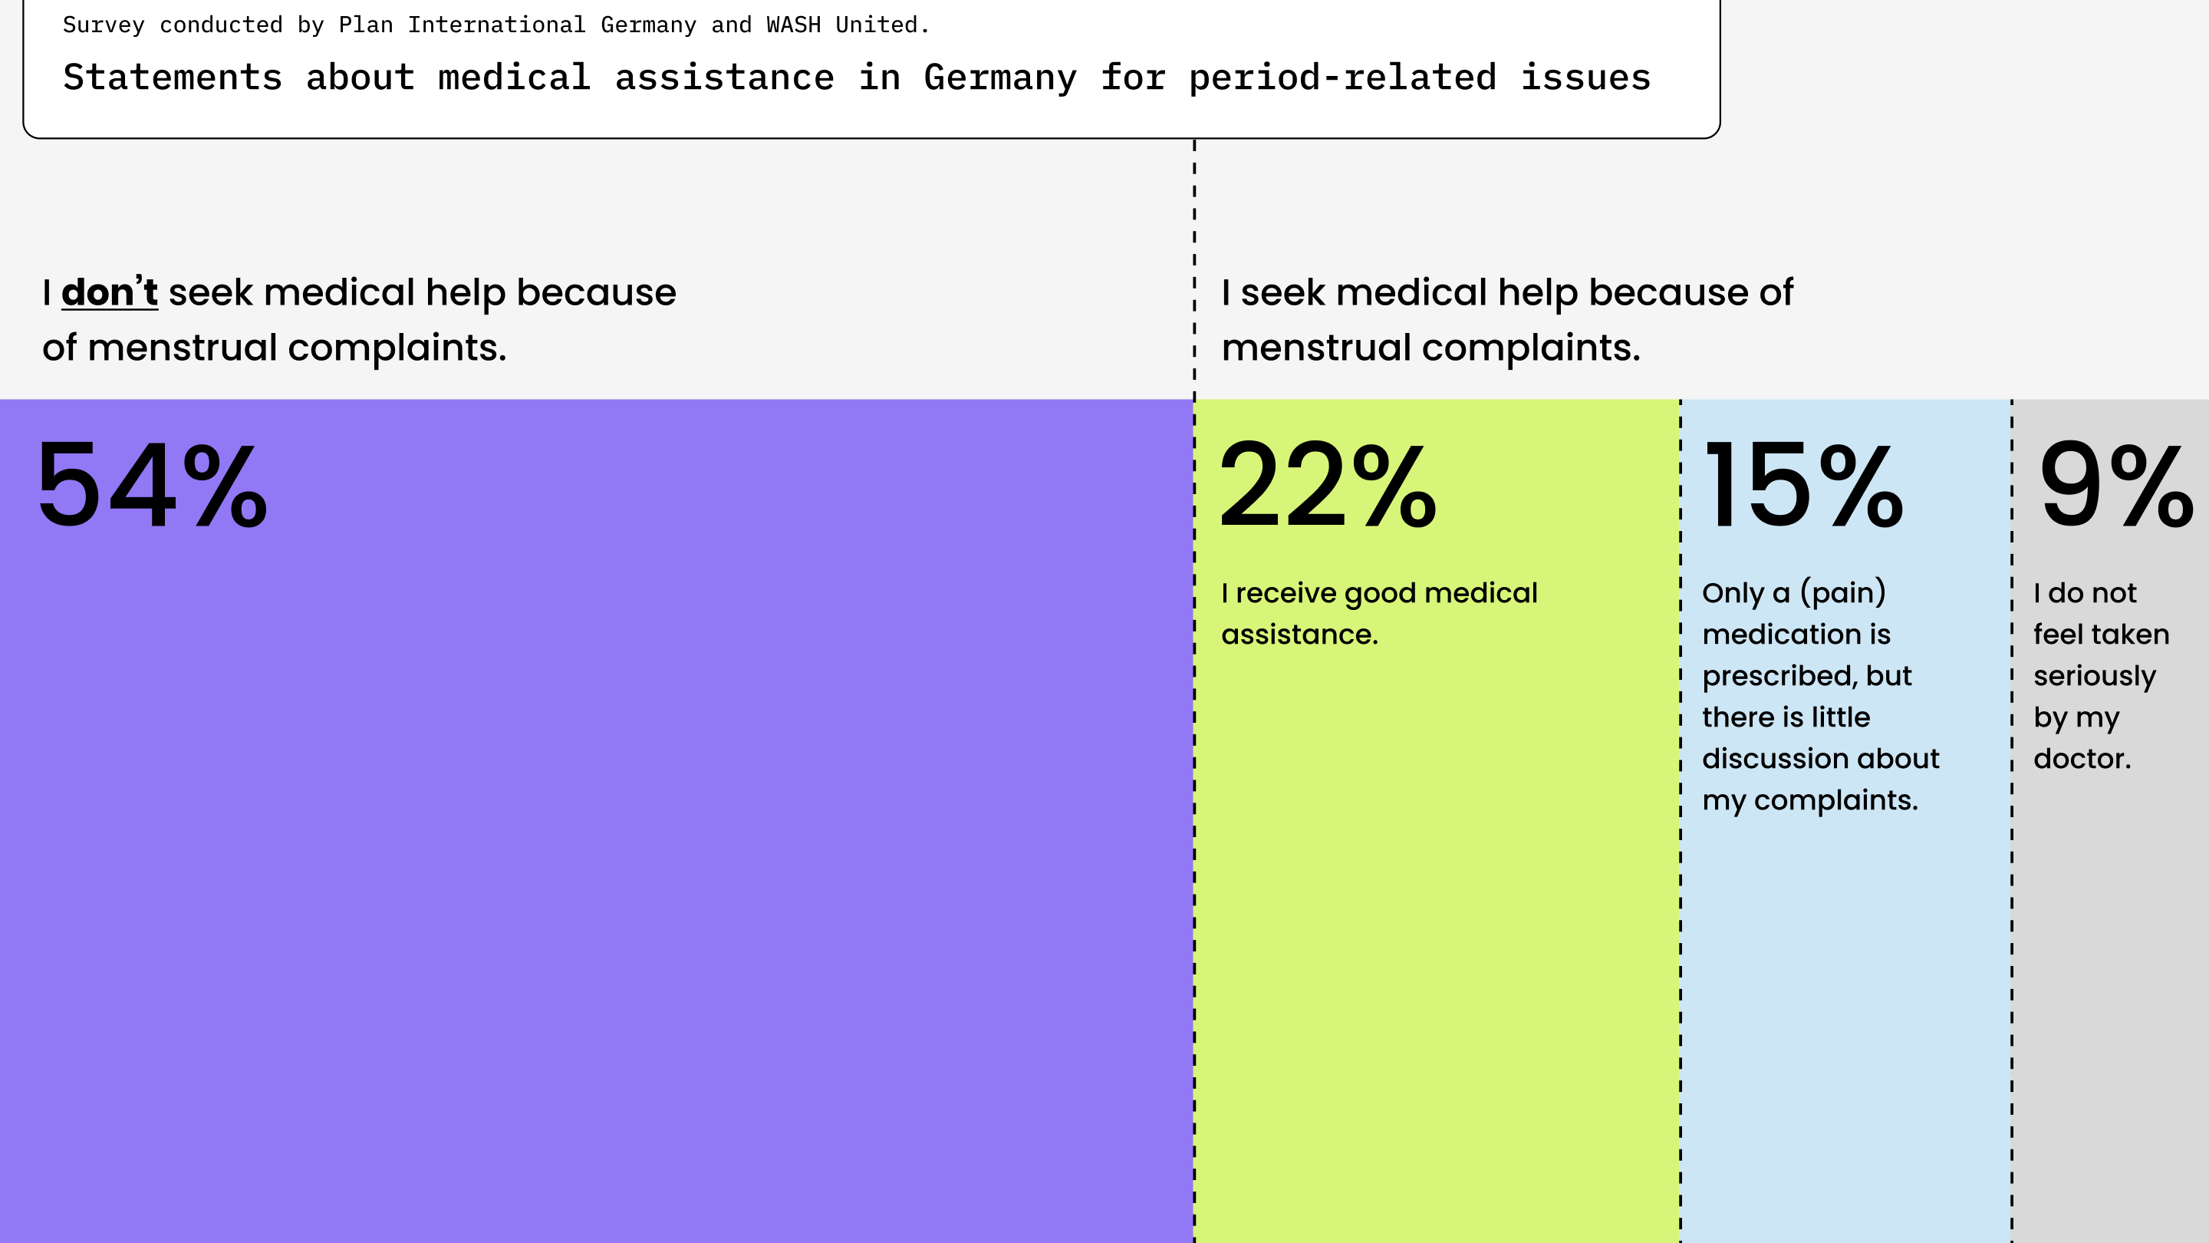
Task: Click the dashed divider between blue and grey bars
Action: [2012, 944]
